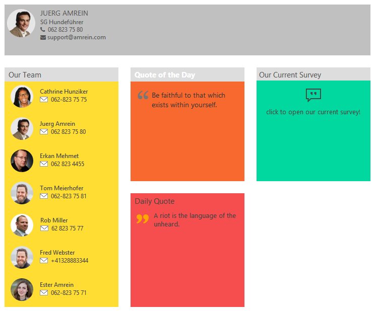Click the Our Team section header
The image size is (375, 311).
click(x=25, y=75)
